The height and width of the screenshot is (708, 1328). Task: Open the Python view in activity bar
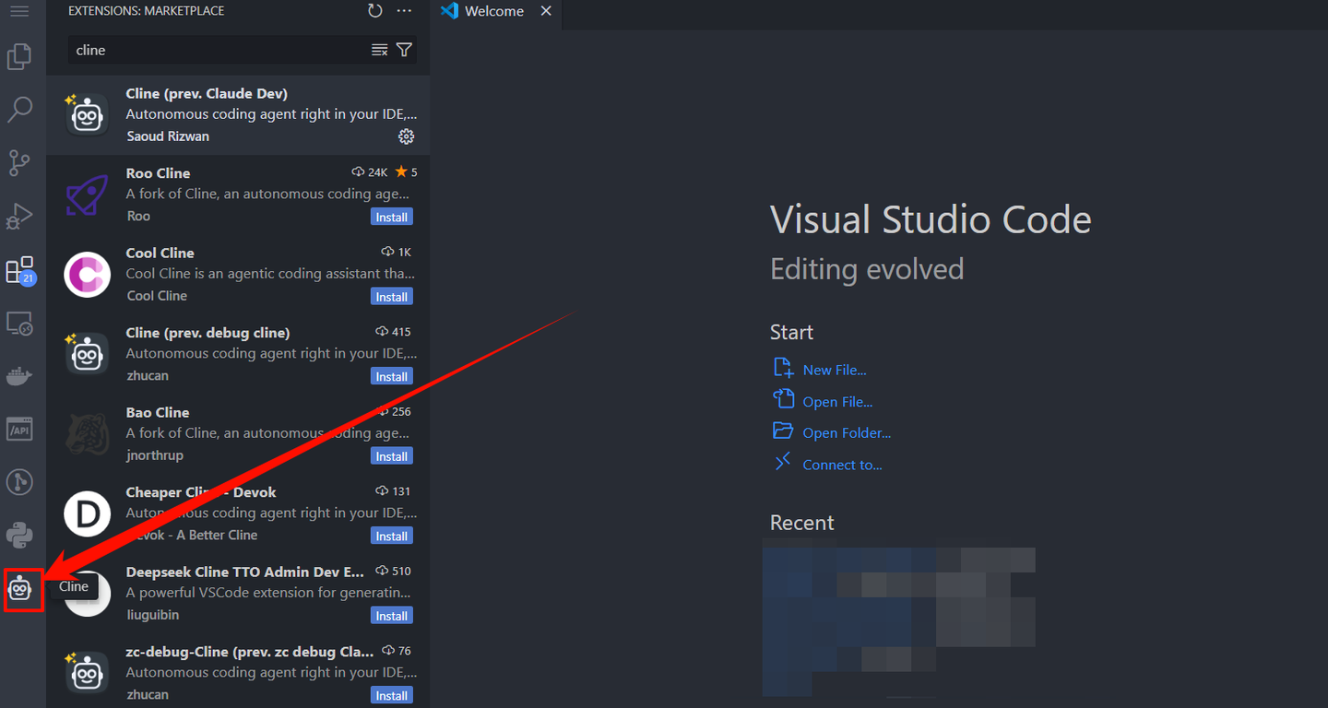click(x=19, y=535)
